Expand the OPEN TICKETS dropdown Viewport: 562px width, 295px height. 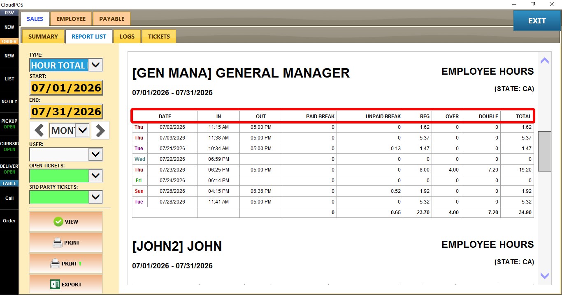point(95,176)
